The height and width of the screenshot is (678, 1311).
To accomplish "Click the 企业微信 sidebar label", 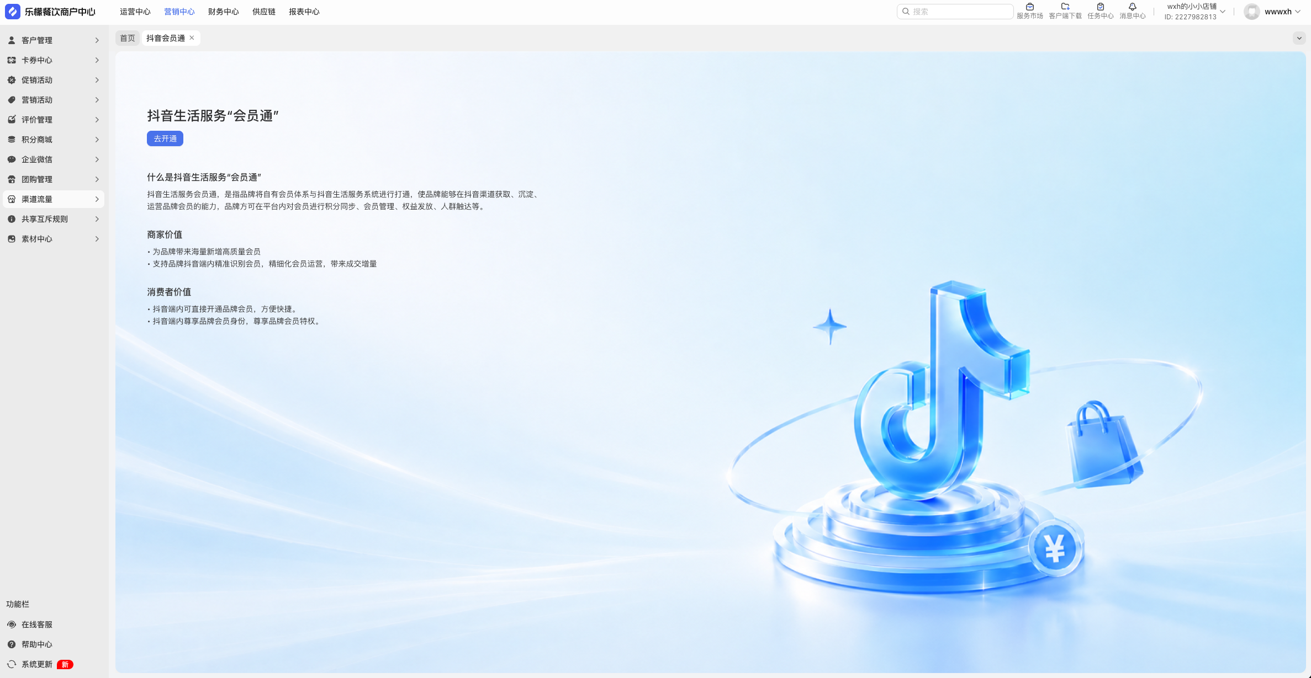I will 37,159.
